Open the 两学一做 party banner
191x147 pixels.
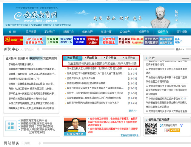[x=14, y=41]
